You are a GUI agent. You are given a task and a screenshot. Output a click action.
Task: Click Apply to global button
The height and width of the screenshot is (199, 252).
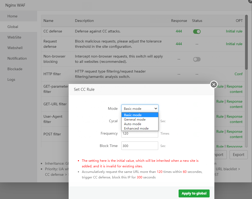click(194, 193)
